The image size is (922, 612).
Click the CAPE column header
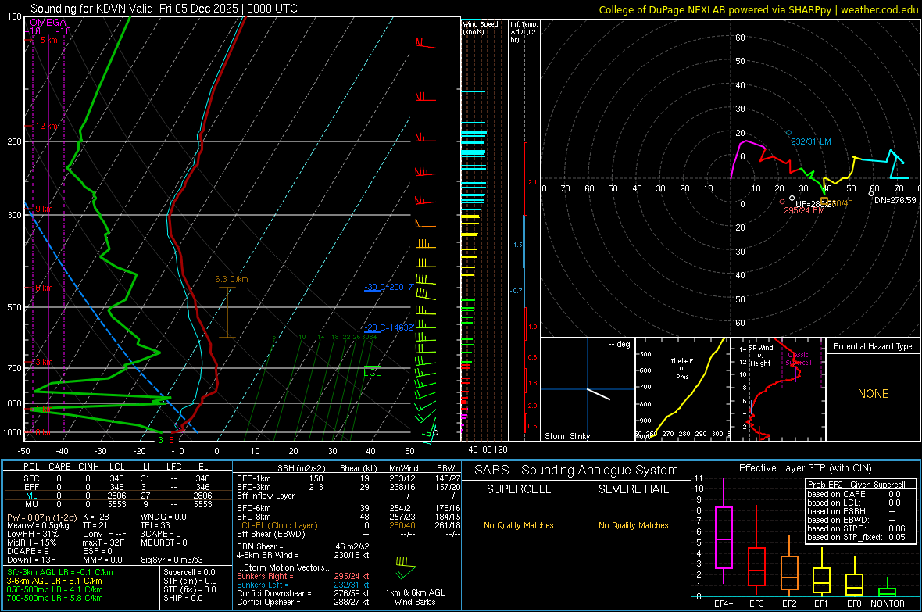pyautogui.click(x=59, y=467)
